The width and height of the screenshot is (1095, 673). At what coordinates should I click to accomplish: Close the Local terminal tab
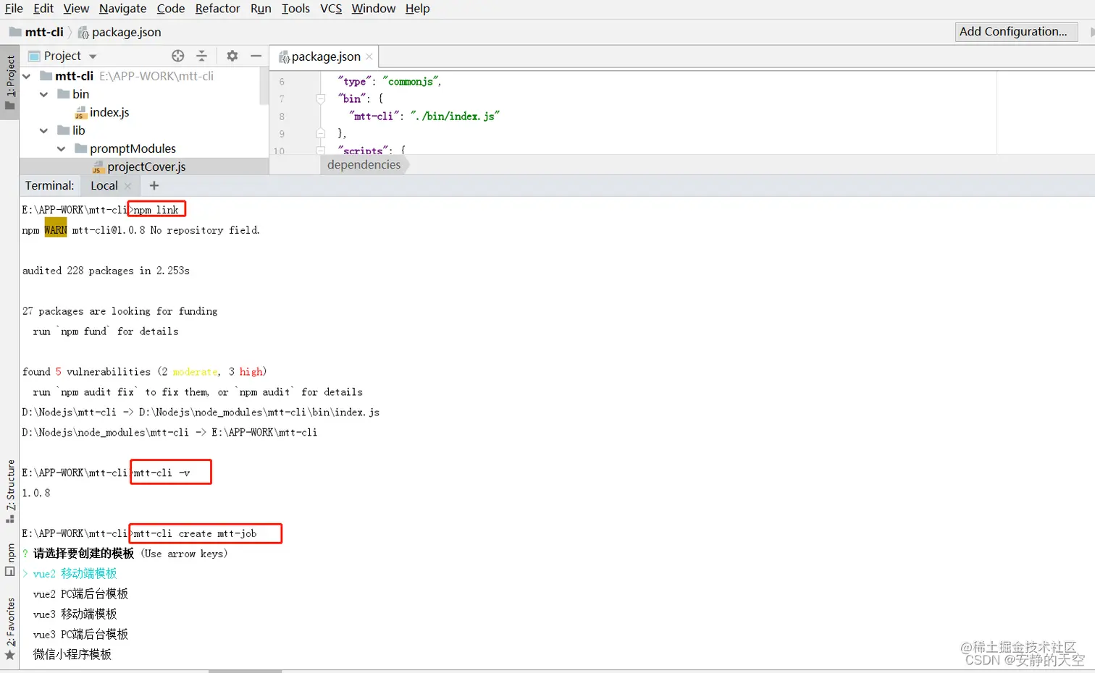[x=128, y=186]
